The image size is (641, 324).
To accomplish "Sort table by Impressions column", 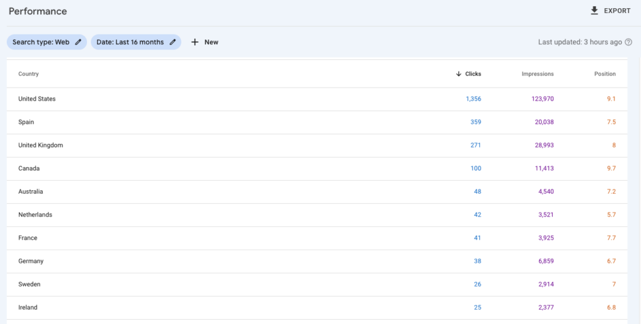I will pyautogui.click(x=537, y=74).
